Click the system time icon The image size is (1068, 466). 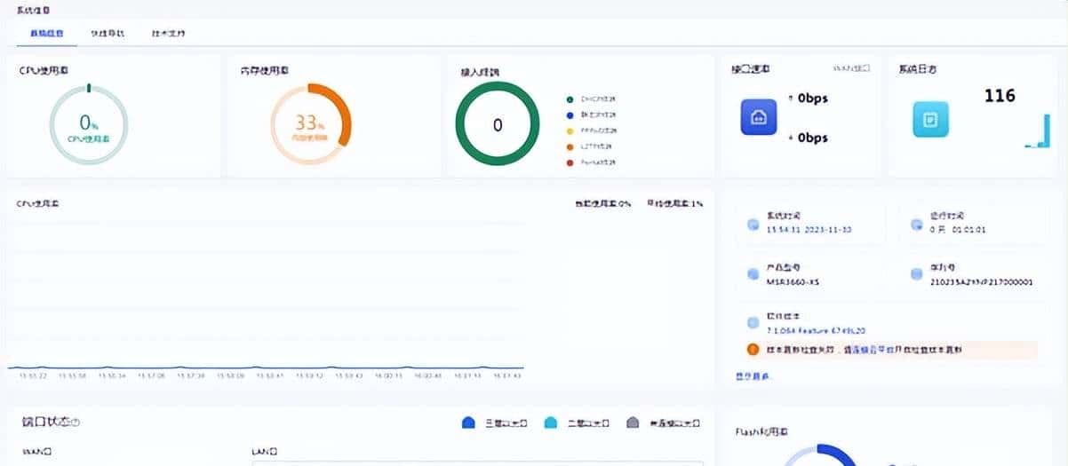click(x=753, y=223)
